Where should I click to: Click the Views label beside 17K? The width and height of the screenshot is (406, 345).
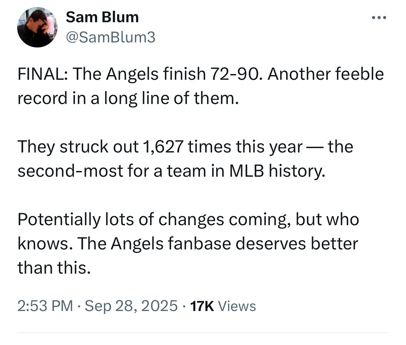tap(237, 306)
